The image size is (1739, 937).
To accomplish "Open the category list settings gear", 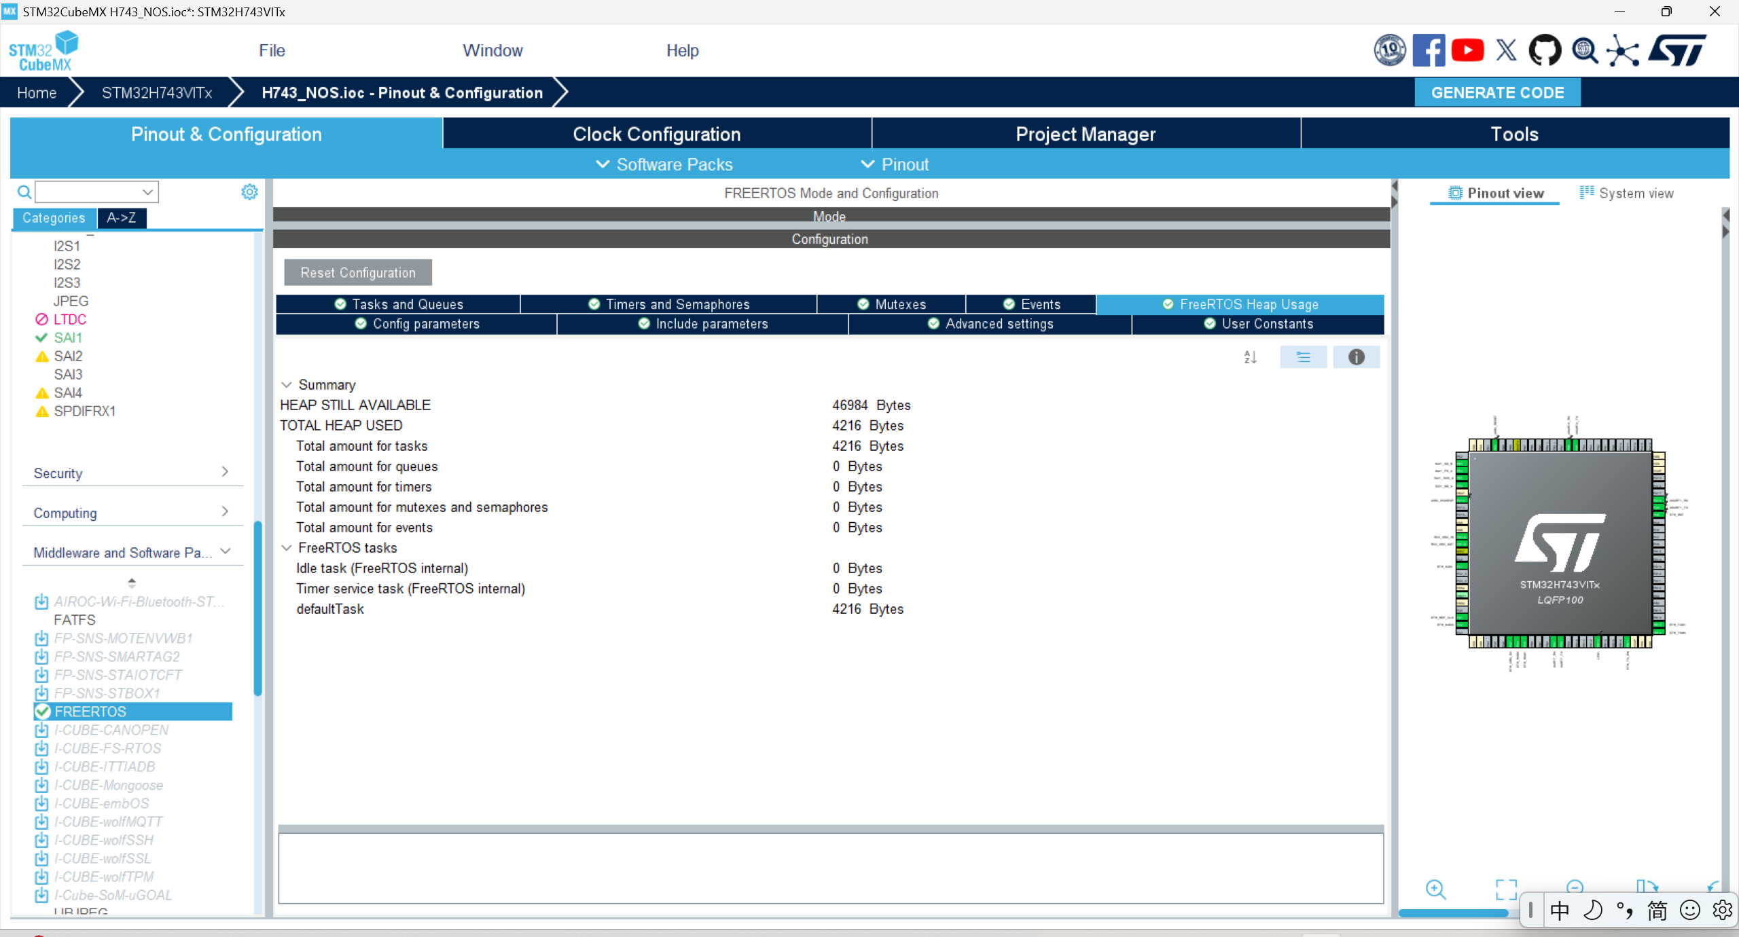I will coord(249,192).
